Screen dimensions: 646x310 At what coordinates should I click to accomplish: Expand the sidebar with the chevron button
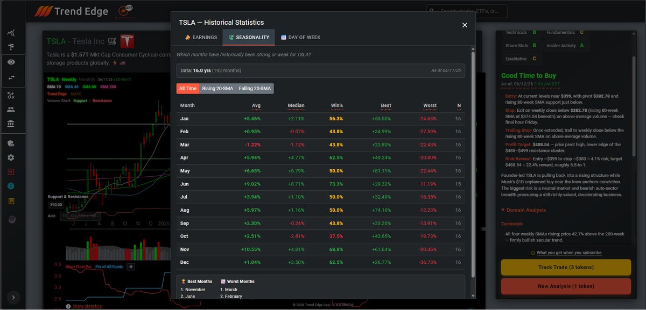coord(12,297)
